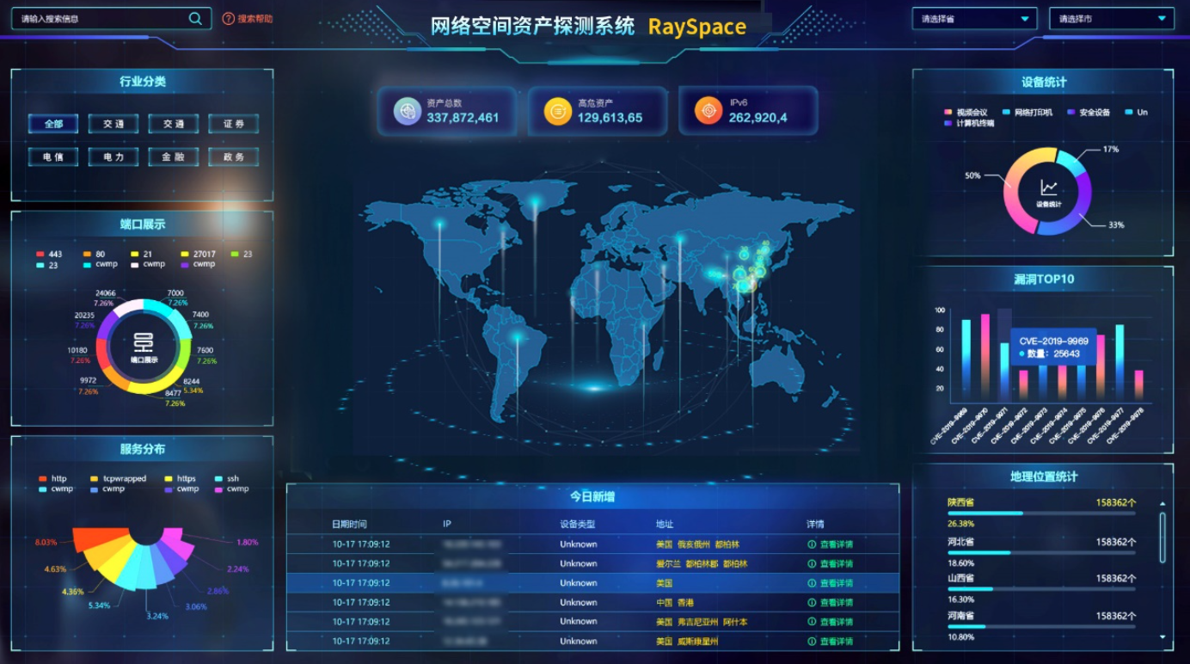Click the 337,872,461 asset total value
1190x664 pixels.
[463, 118]
